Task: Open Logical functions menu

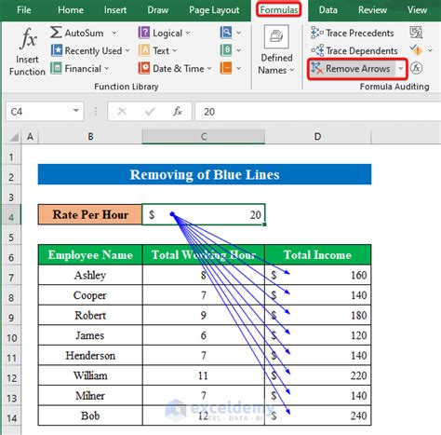Action: coord(164,33)
